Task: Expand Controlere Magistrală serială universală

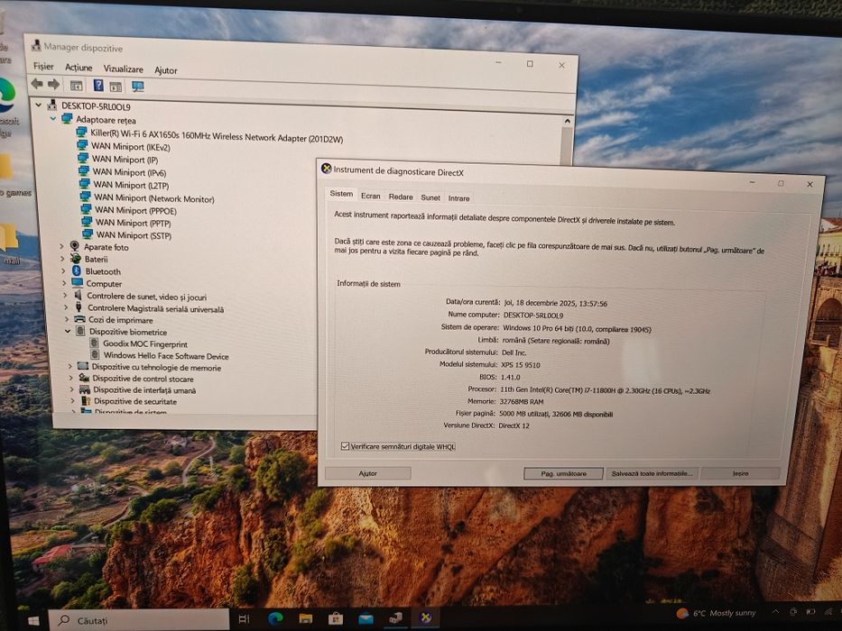Action: pos(66,307)
